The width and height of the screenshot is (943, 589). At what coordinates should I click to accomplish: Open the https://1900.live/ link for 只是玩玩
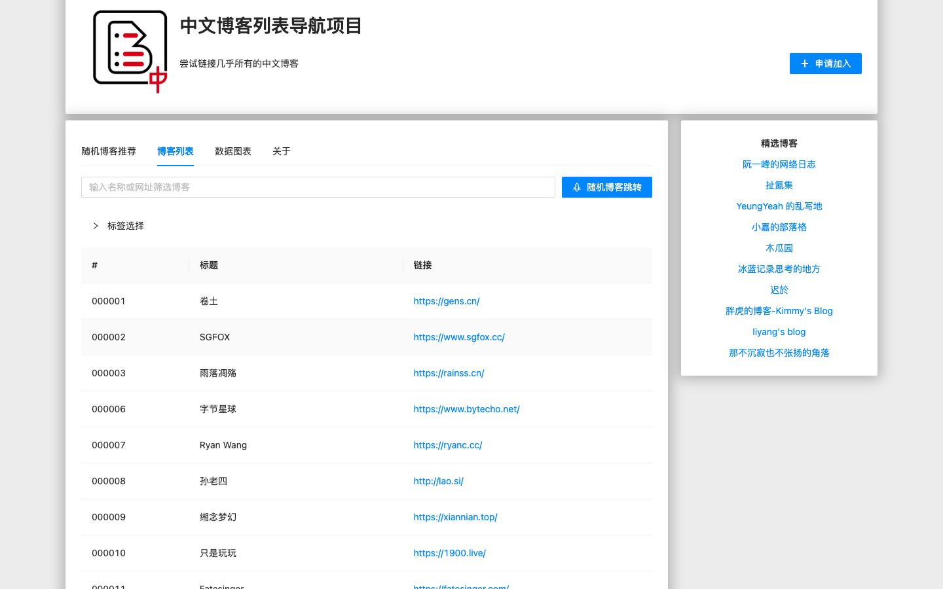click(449, 553)
